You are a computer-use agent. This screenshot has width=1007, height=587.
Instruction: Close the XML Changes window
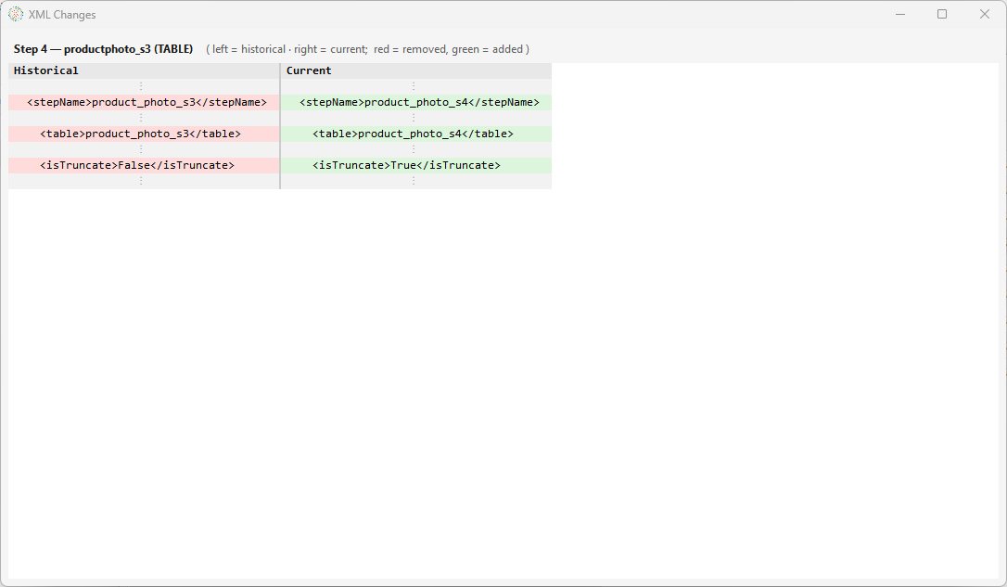coord(985,14)
